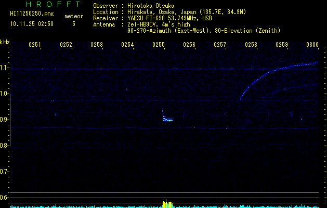
Task: Click the yellow power spike in bottom graph
Action: [168, 204]
